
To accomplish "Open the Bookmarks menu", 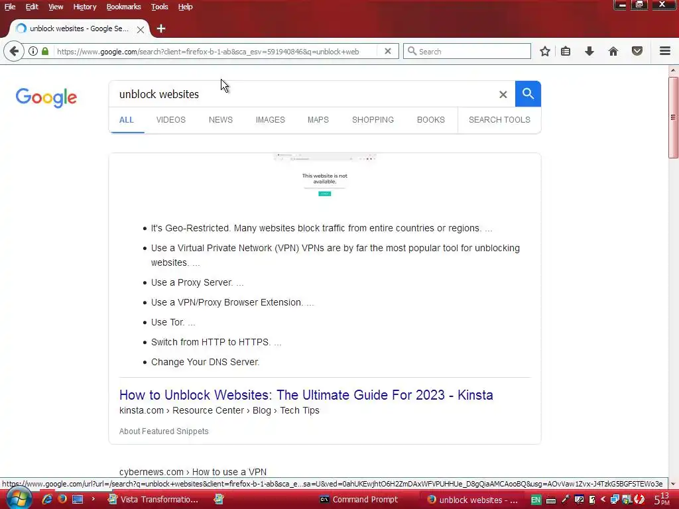I will tap(123, 7).
